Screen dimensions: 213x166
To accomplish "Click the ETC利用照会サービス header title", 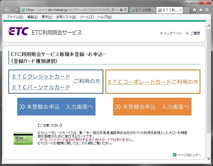I will 57,32.
